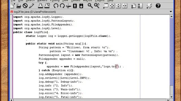The image size is (181, 101).
Task: Open Find with magnifying glass icon
Action: pyautogui.click(x=90, y=6)
